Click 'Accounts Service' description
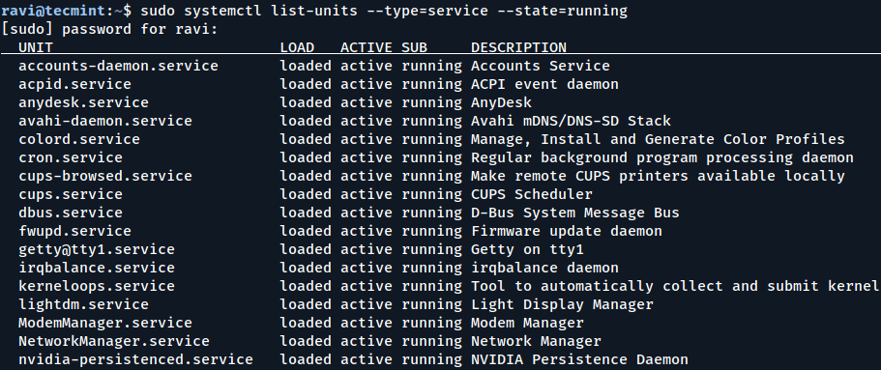The image size is (881, 370). 541,66
